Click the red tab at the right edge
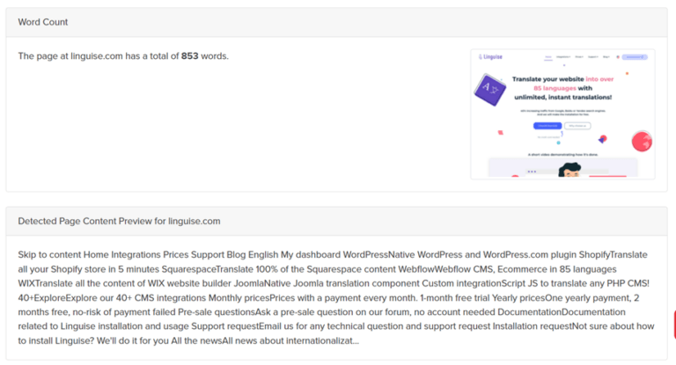Viewport: 676px width, 365px height. [x=673, y=325]
